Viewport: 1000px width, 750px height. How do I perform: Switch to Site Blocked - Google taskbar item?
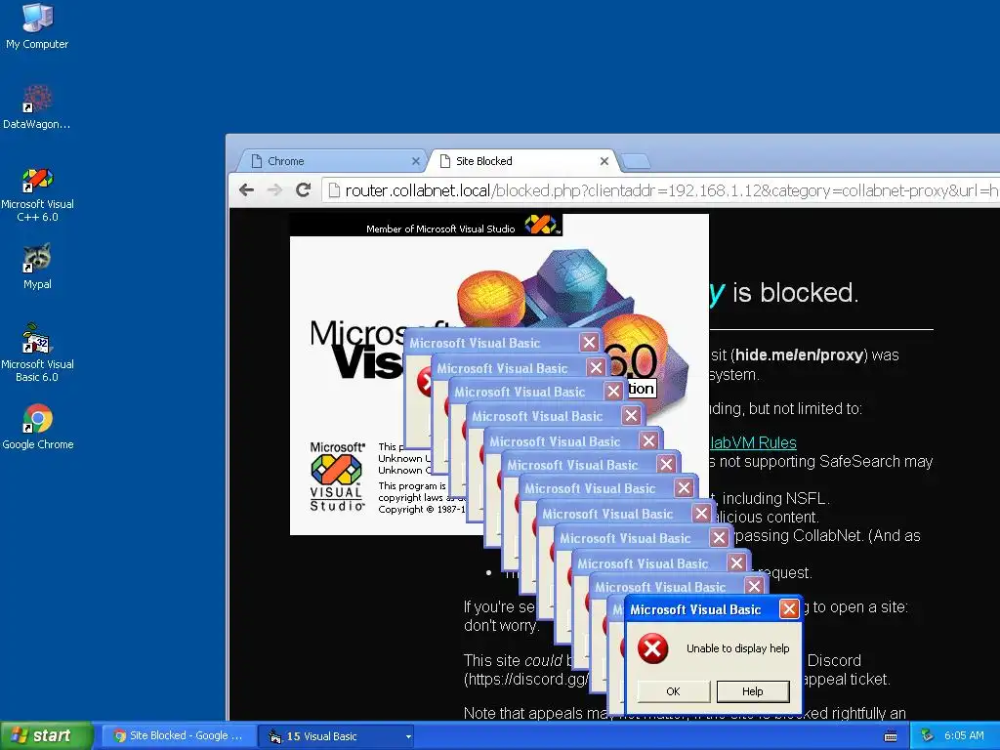(x=178, y=735)
